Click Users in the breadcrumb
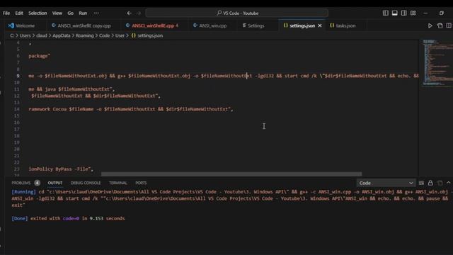The image size is (453, 255). pos(25,35)
